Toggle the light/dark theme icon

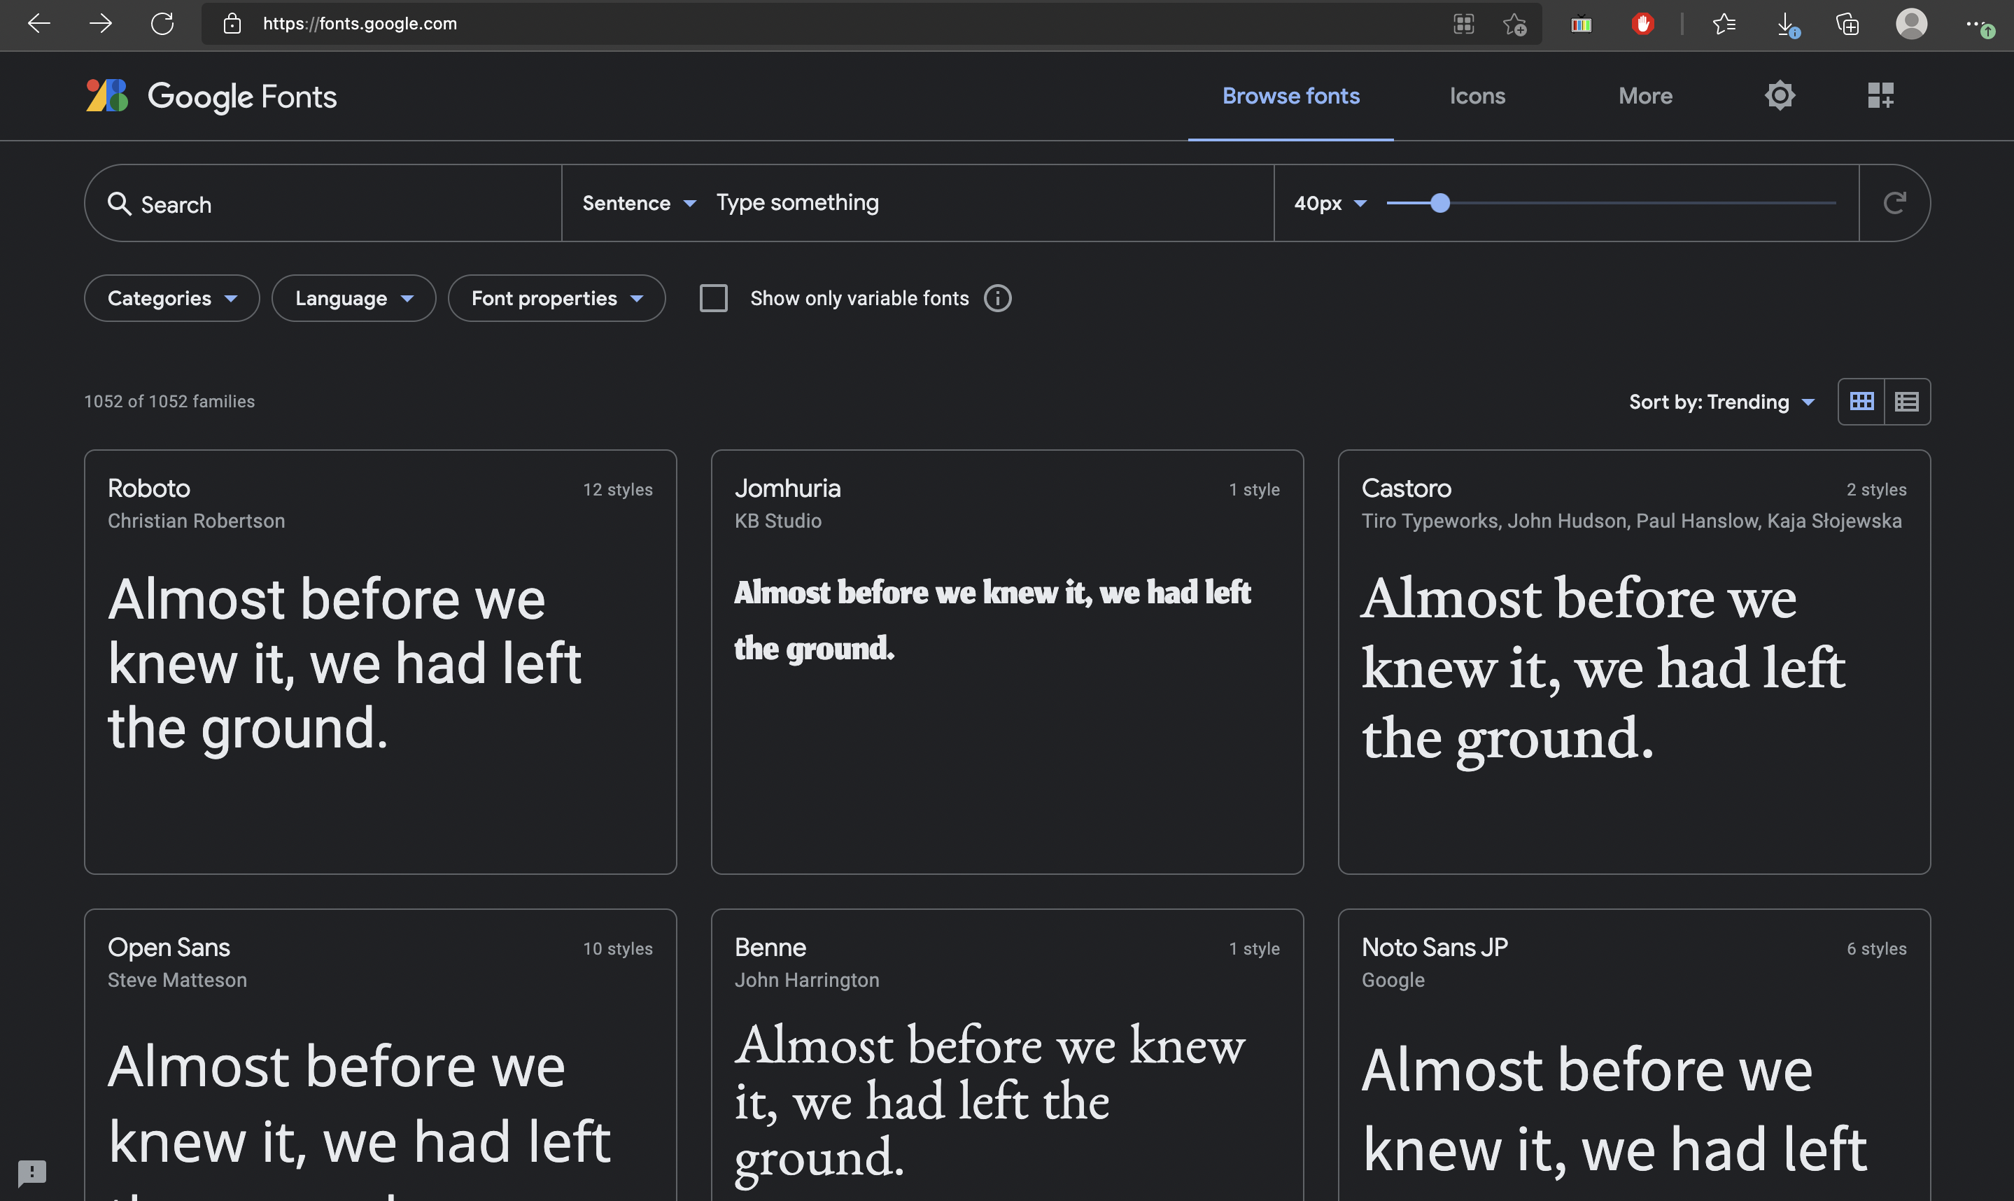(1780, 95)
